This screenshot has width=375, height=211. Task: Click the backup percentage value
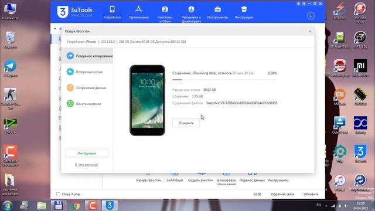[x=272, y=73]
